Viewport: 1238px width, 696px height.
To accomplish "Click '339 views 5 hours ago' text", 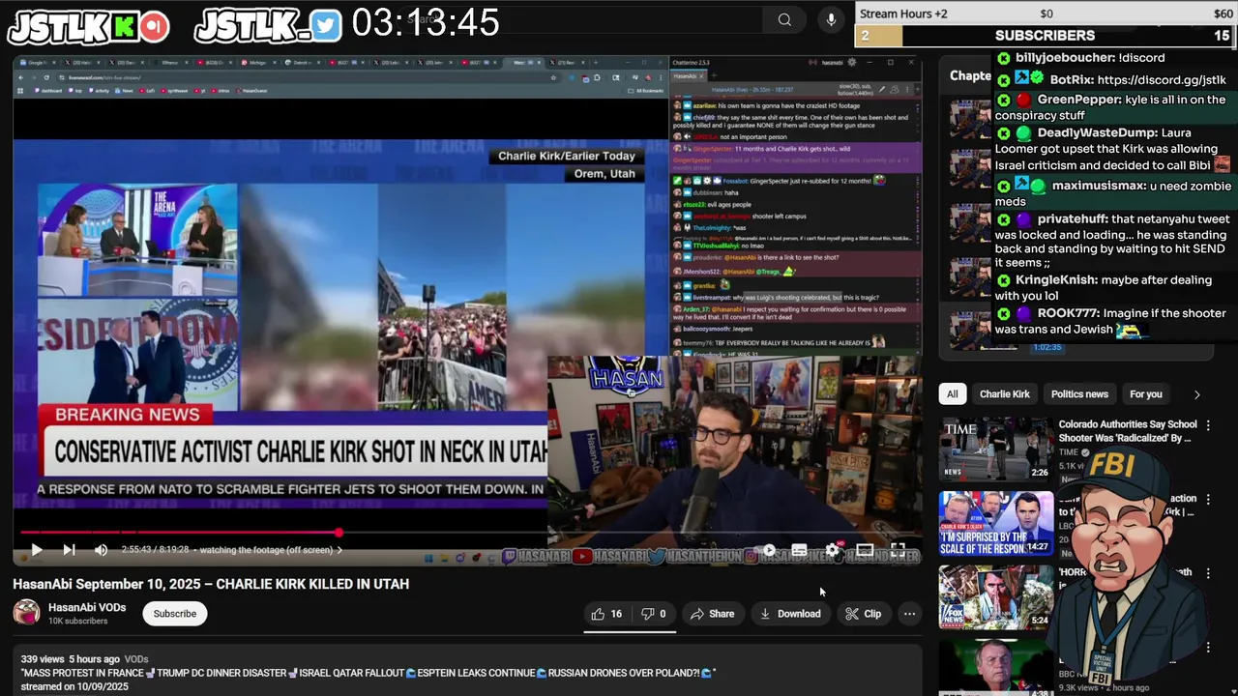I will (71, 659).
